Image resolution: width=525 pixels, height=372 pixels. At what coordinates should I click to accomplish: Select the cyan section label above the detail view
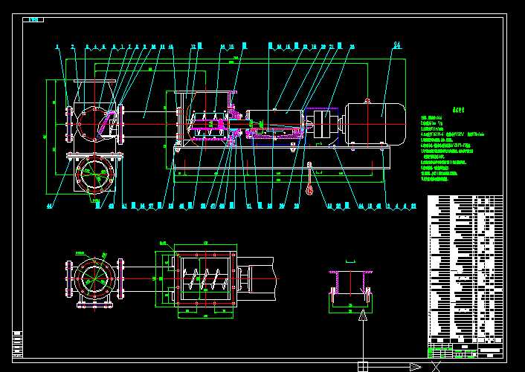coord(350,261)
